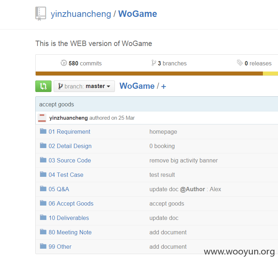
Task: Click the 01 Requirement folder icon
Action: (43, 131)
